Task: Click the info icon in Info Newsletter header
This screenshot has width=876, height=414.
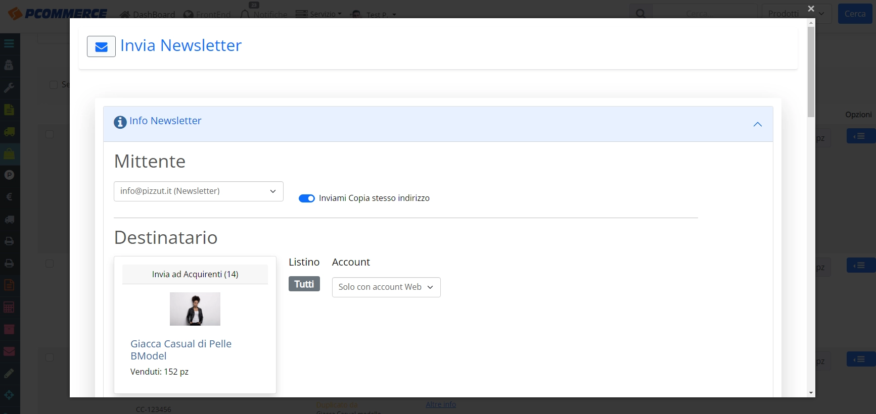Action: point(120,122)
